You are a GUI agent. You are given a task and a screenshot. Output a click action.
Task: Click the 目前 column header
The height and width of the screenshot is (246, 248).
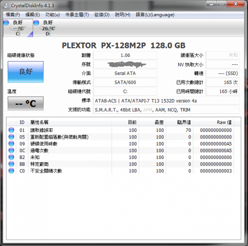pyautogui.click(x=125, y=122)
